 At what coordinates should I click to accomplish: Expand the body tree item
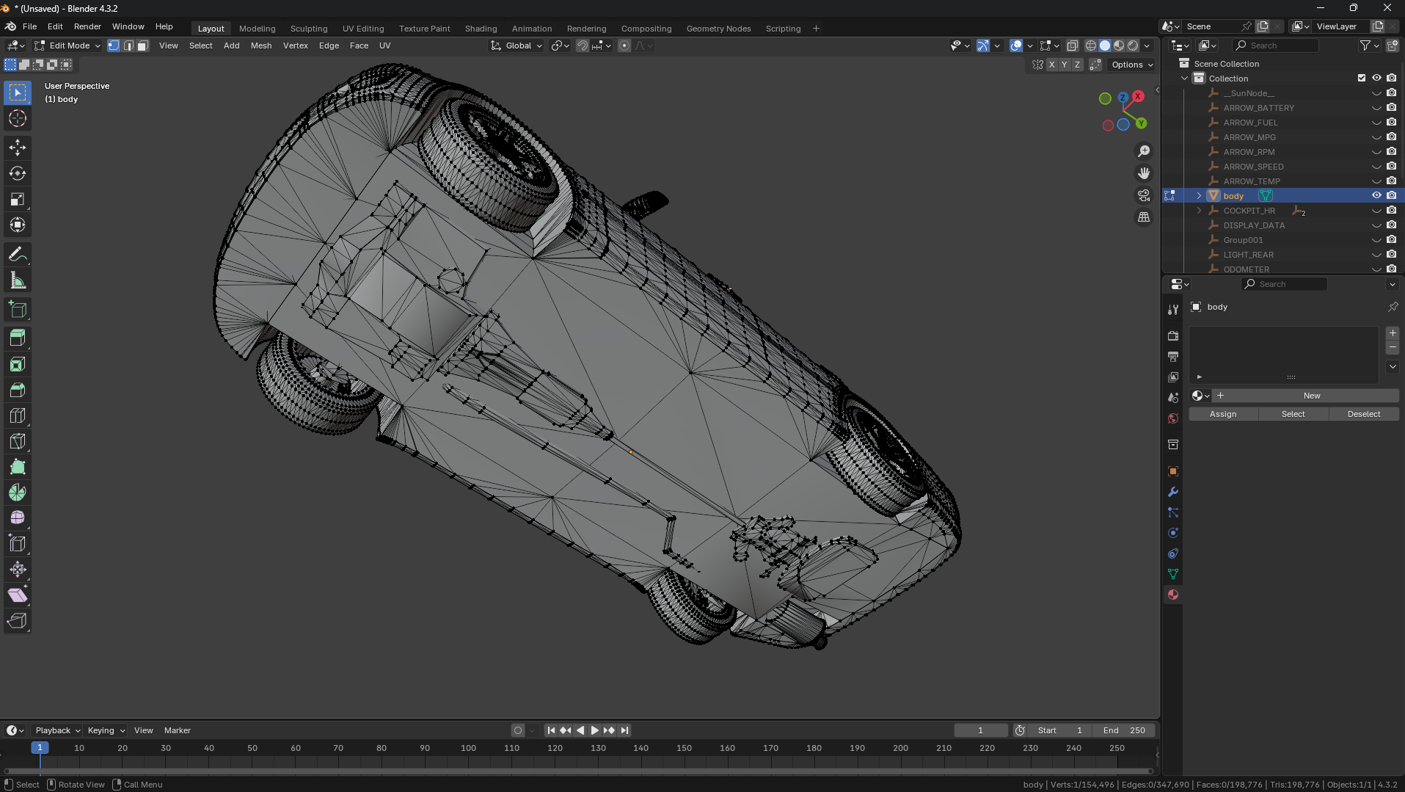tap(1199, 196)
